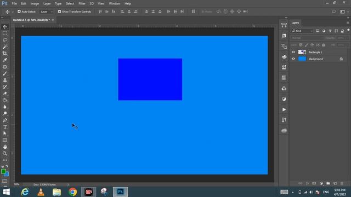Screen dimensions: 351x197
Task: Open the File menu
Action: coord(14,4)
